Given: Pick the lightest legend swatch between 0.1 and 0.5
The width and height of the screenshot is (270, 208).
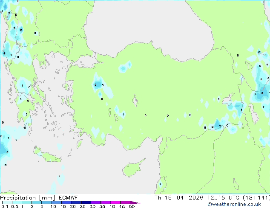Looking at the screenshot, I should click(x=7, y=202).
